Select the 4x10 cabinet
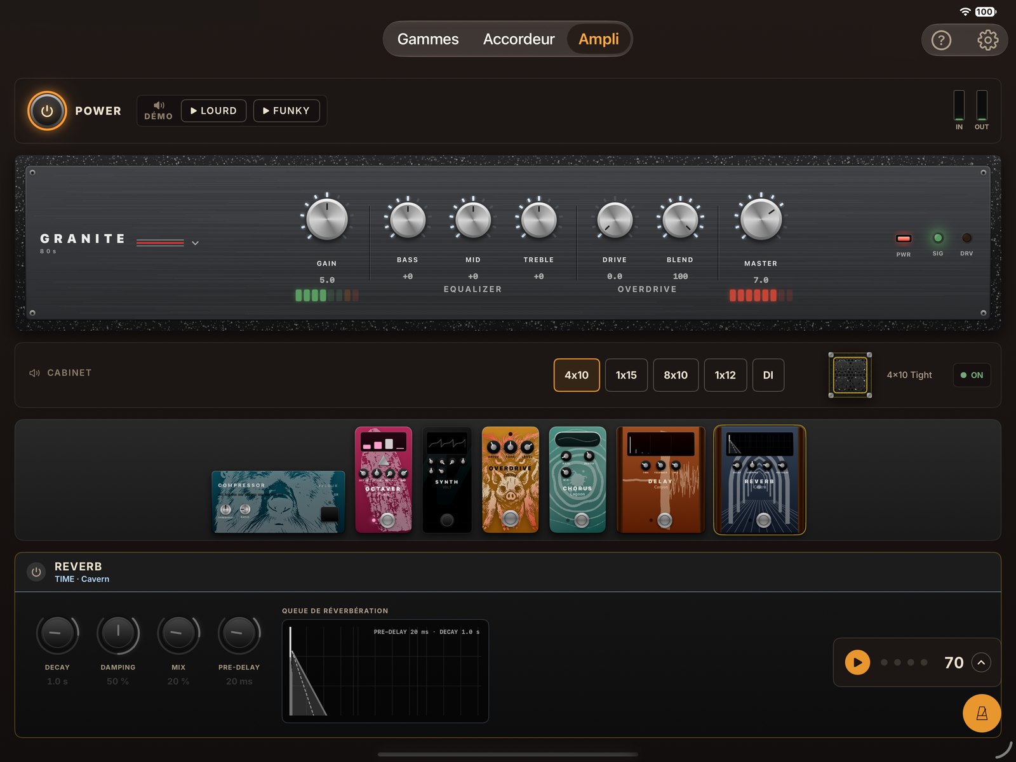 click(x=577, y=375)
